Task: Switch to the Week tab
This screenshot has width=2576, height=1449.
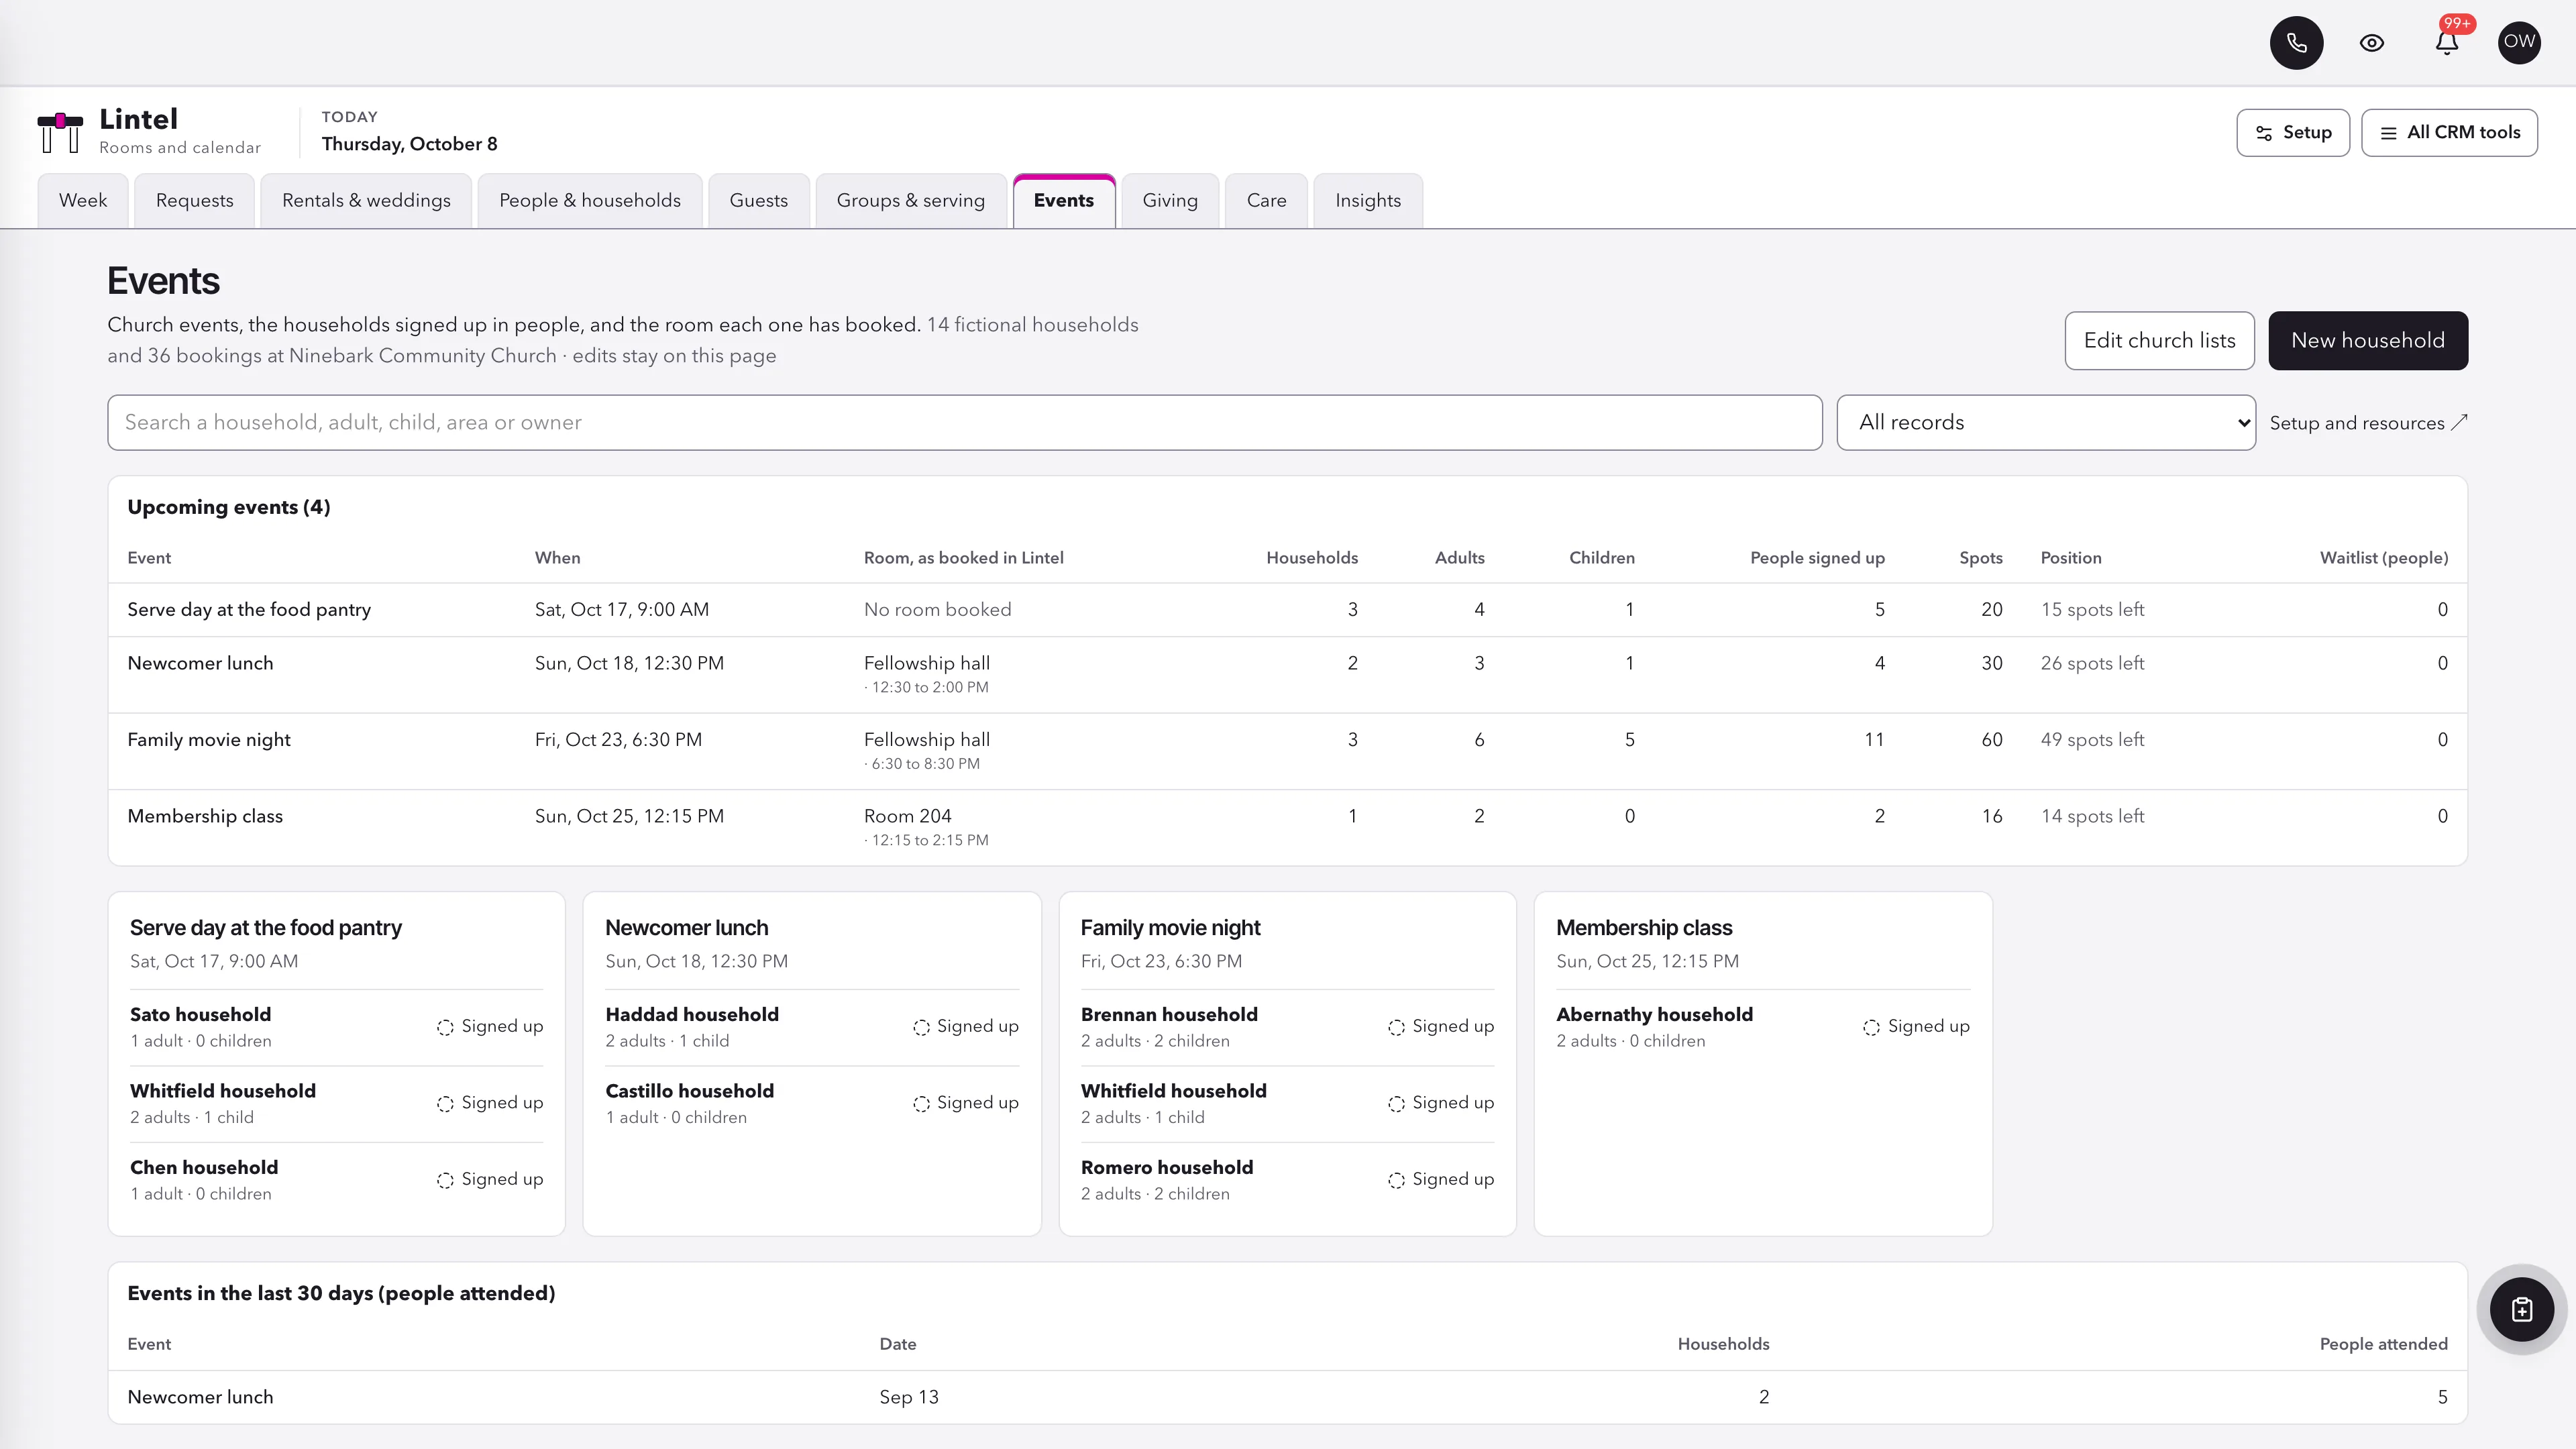Action: 83,201
